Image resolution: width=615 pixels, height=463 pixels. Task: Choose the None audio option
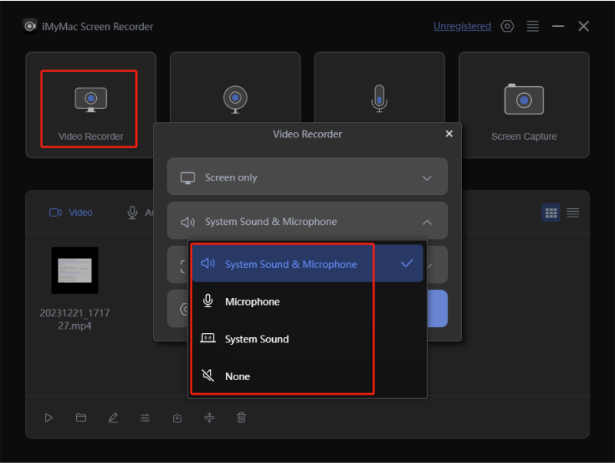point(307,376)
